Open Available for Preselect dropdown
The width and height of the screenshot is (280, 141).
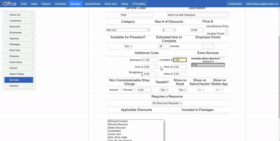128,46
